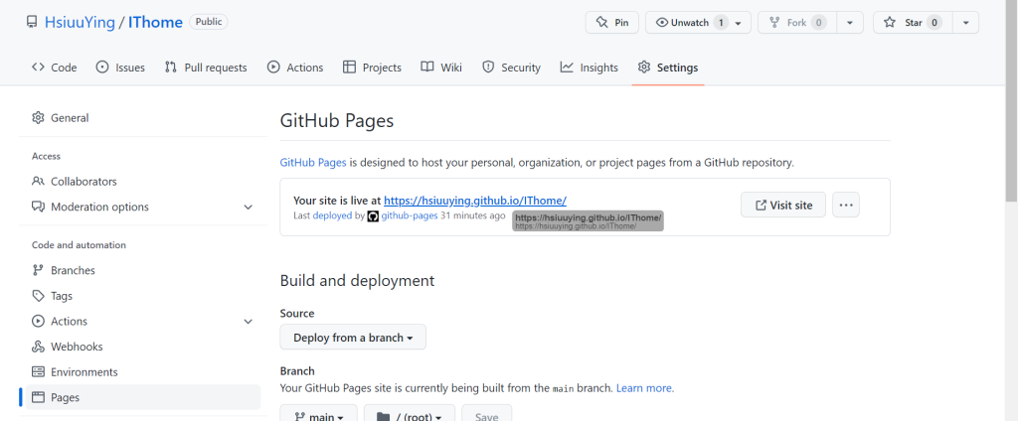This screenshot has width=1018, height=421.
Task: Click the table icon on Projects tab
Action: [x=349, y=67]
